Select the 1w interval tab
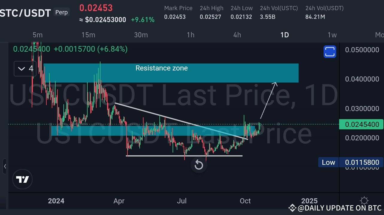This screenshot has height=215, width=384. click(x=332, y=35)
